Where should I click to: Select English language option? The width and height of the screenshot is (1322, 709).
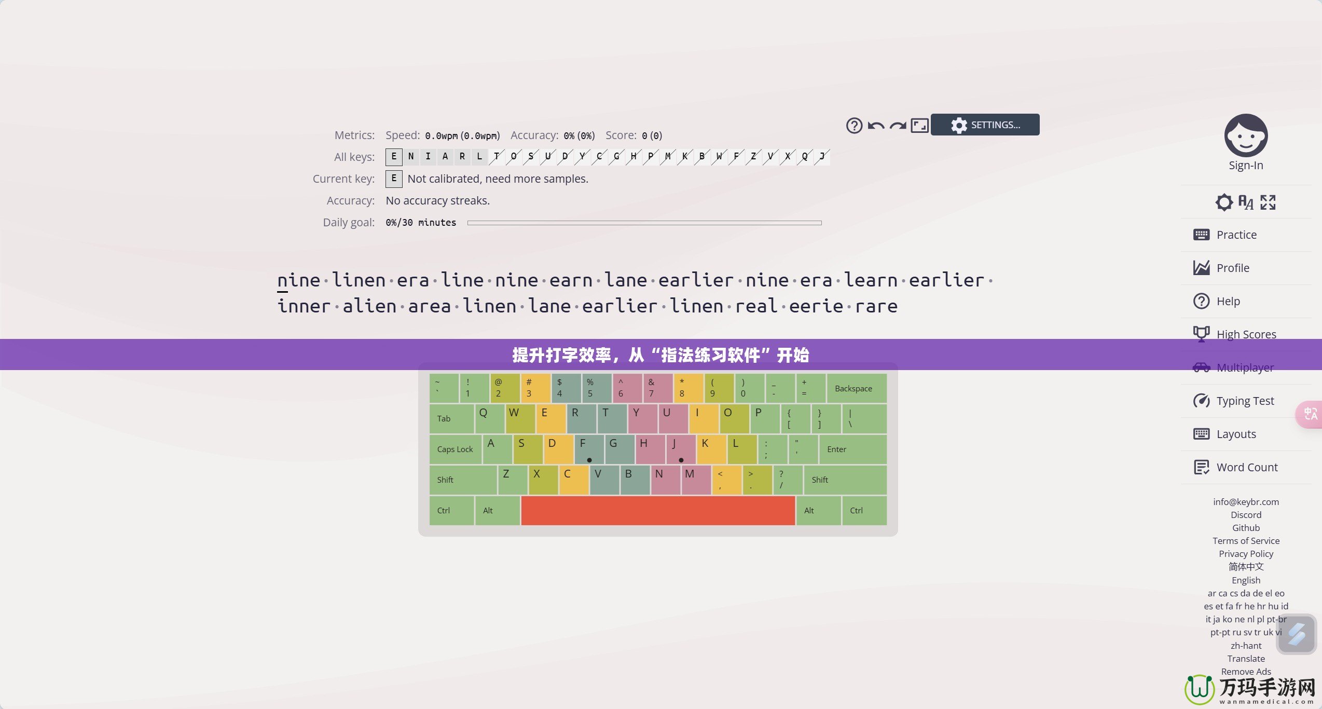pos(1244,580)
